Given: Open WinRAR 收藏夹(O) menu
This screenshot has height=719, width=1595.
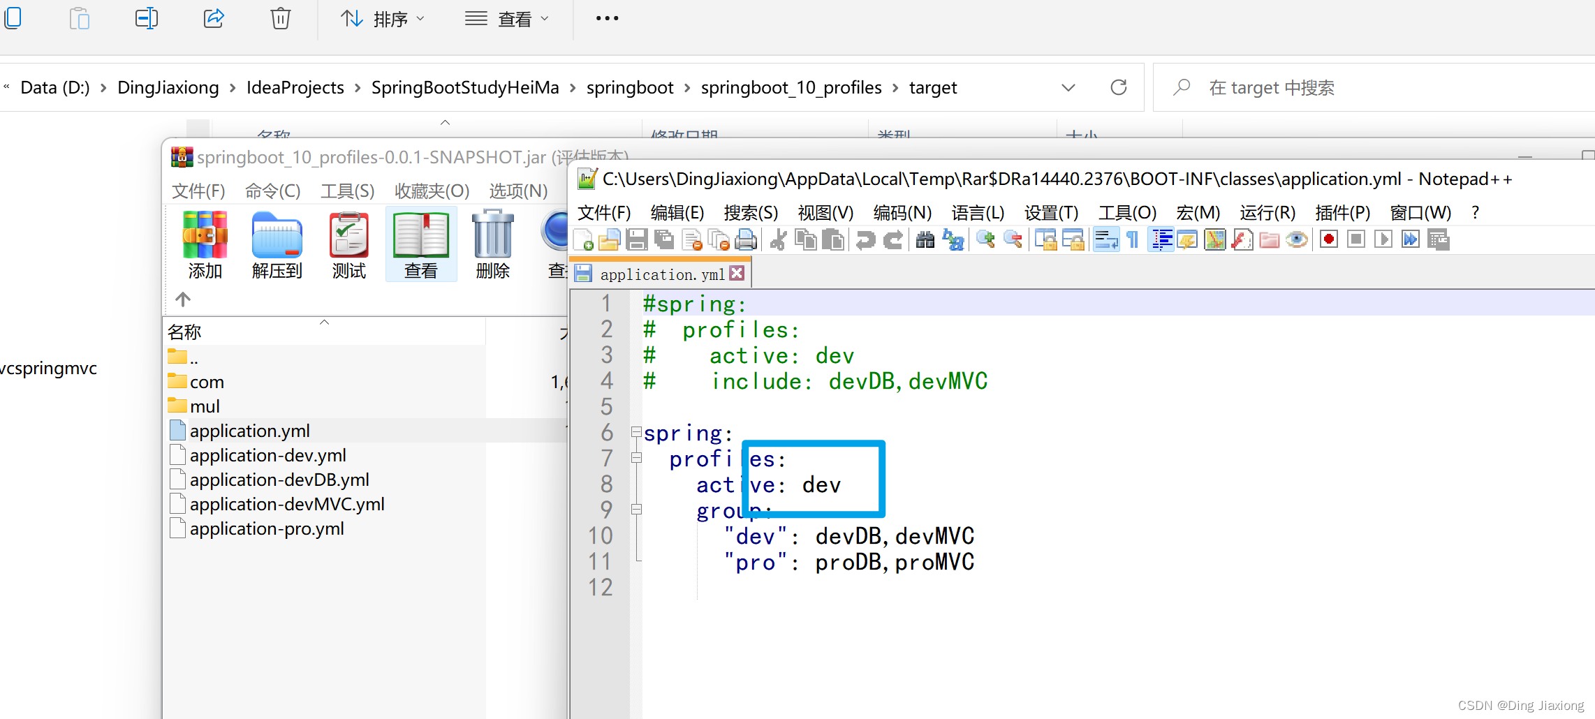Looking at the screenshot, I should 432,191.
